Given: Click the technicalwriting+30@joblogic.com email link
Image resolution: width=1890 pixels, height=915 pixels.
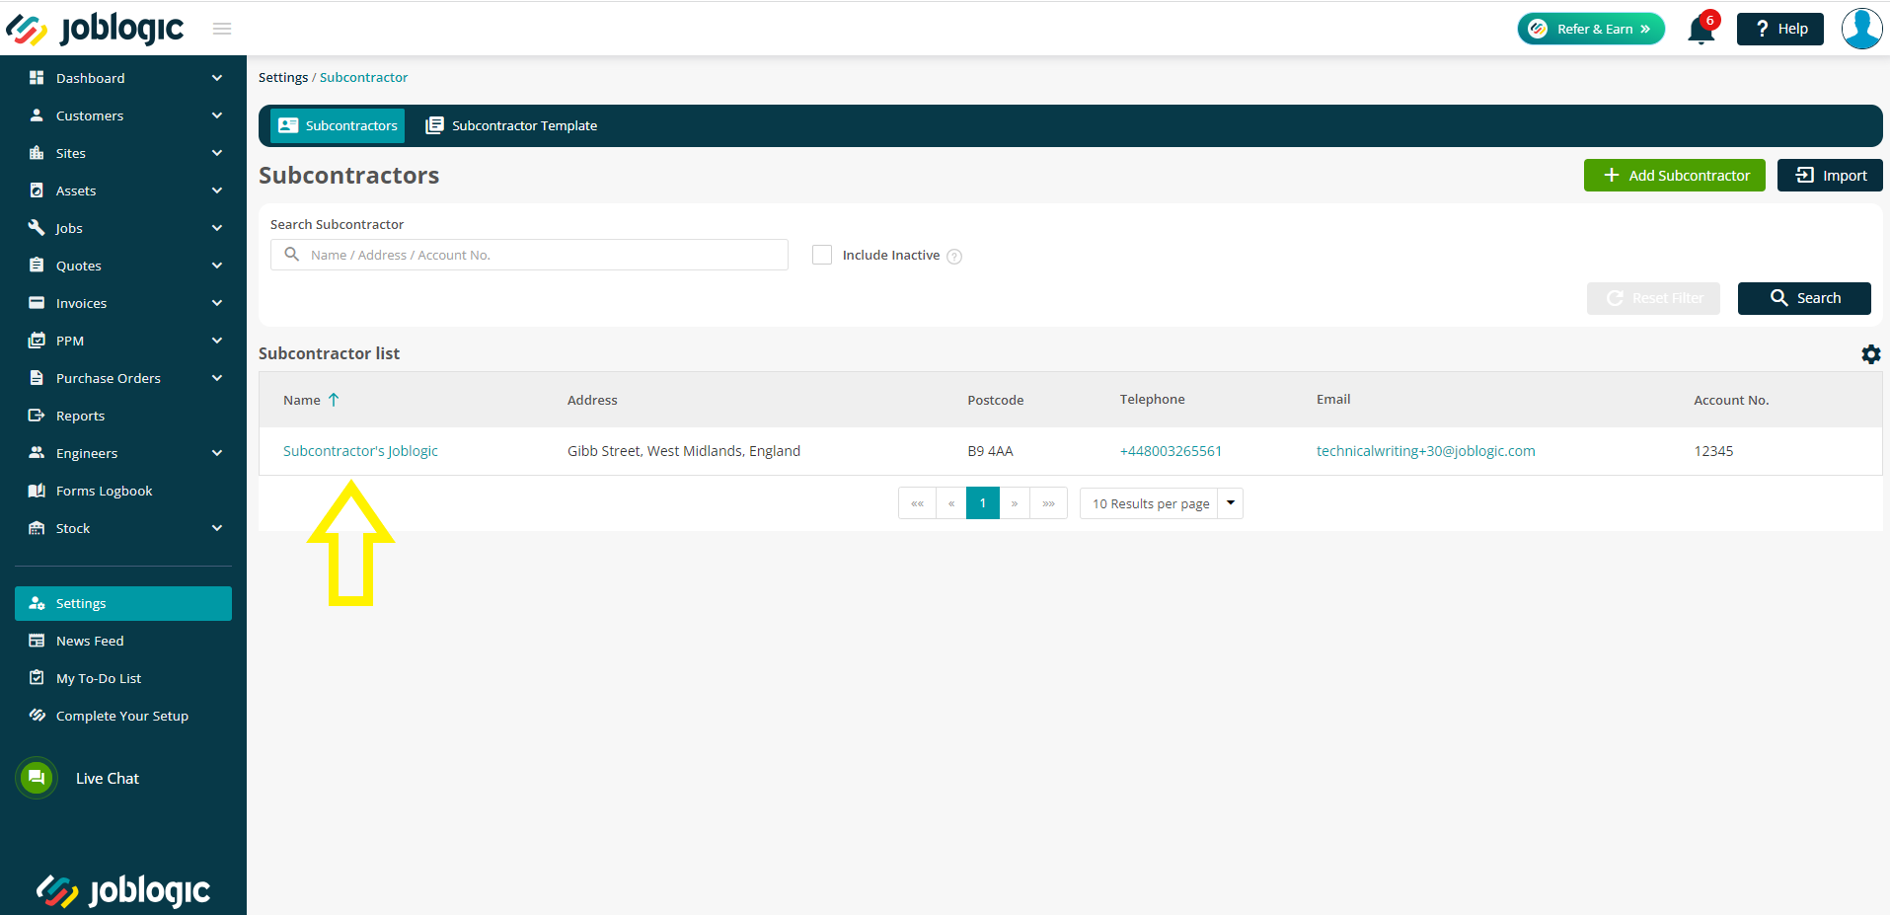Looking at the screenshot, I should pos(1425,451).
